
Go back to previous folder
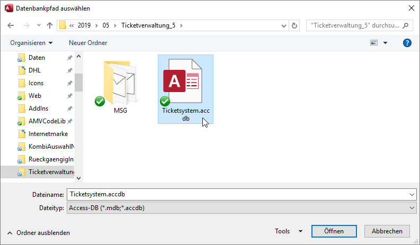pyautogui.click(x=11, y=25)
